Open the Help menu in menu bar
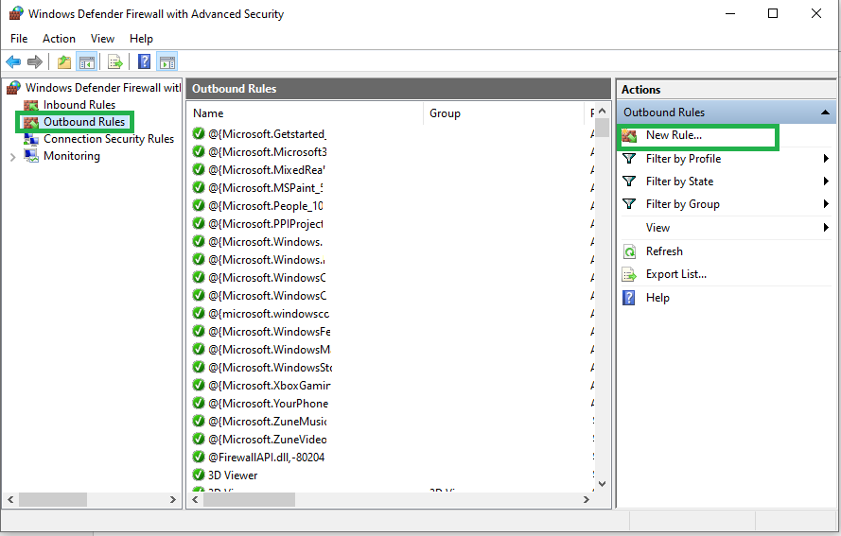 coord(141,39)
